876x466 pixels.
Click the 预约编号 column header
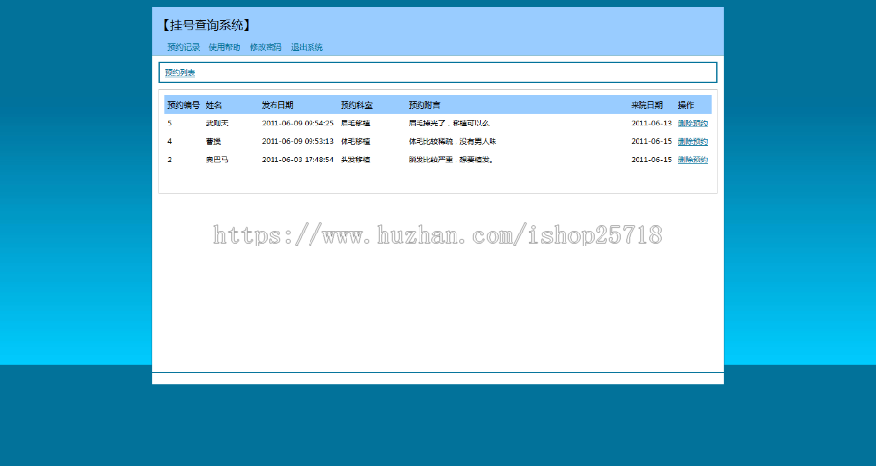[x=183, y=105]
